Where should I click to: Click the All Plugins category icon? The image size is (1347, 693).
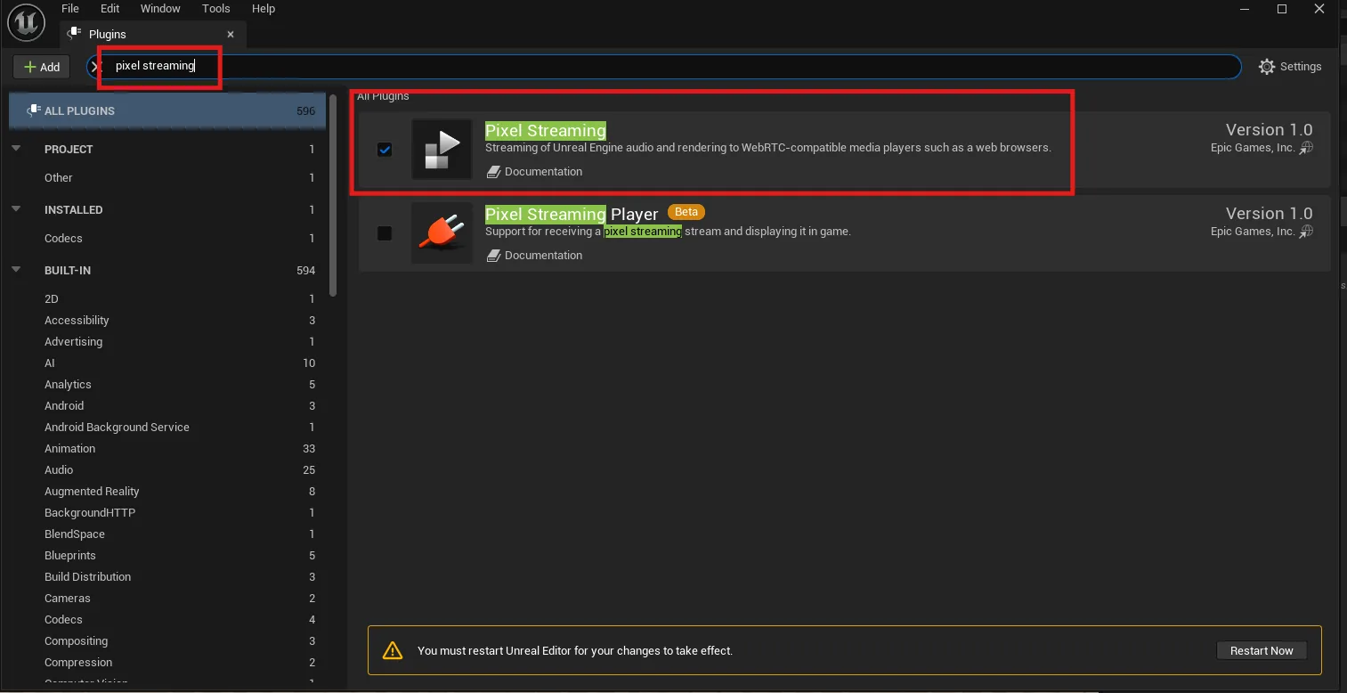tap(33, 110)
